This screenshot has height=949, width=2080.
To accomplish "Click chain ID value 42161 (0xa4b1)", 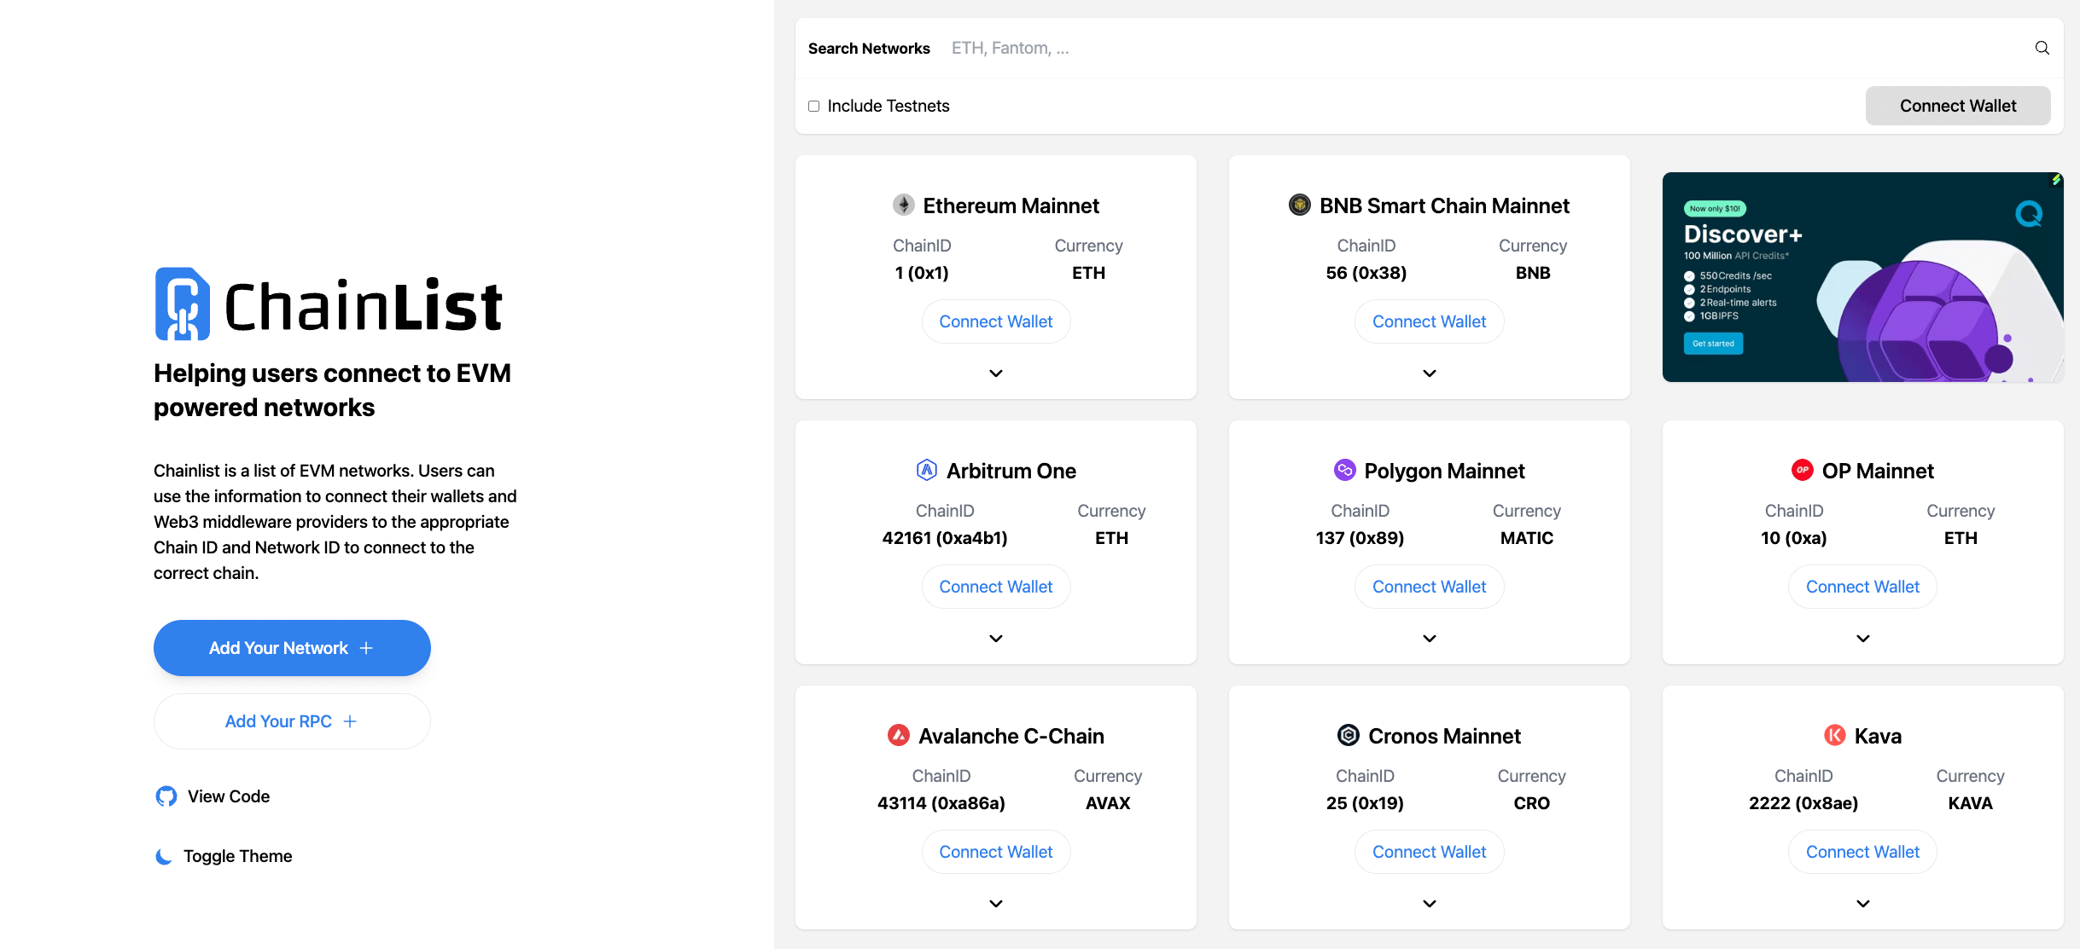I will coord(945,538).
